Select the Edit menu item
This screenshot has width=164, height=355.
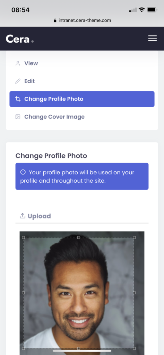(82, 81)
